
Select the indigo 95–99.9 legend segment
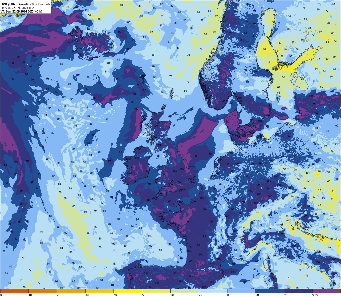(298, 291)
